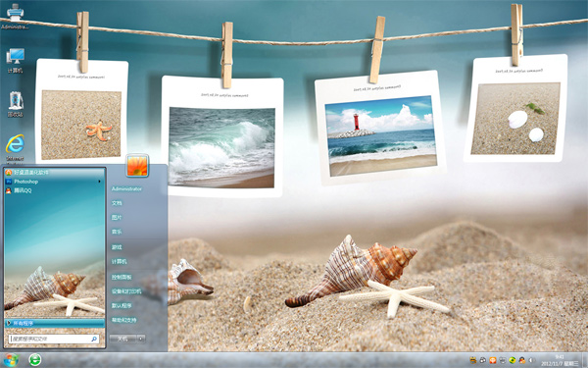
Task: Select the Computer desktop icon
Action: (15, 60)
